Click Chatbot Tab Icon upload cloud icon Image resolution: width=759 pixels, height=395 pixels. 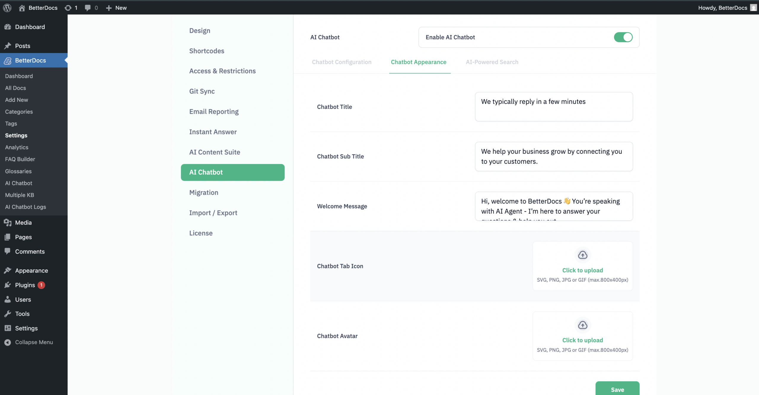pyautogui.click(x=583, y=255)
